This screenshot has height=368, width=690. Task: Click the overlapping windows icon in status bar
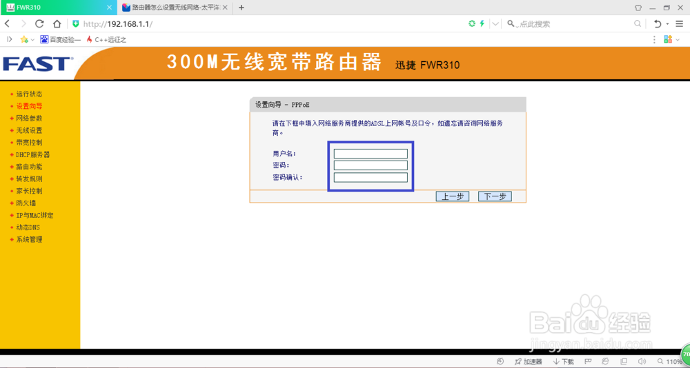pyautogui.click(x=624, y=361)
